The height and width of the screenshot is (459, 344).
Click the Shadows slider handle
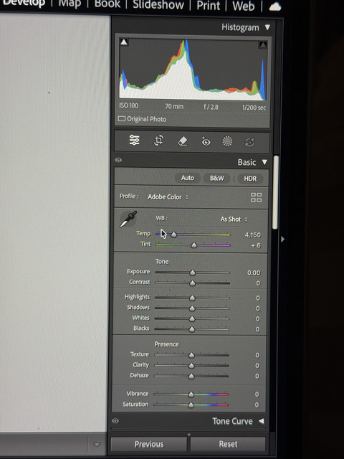(x=192, y=308)
